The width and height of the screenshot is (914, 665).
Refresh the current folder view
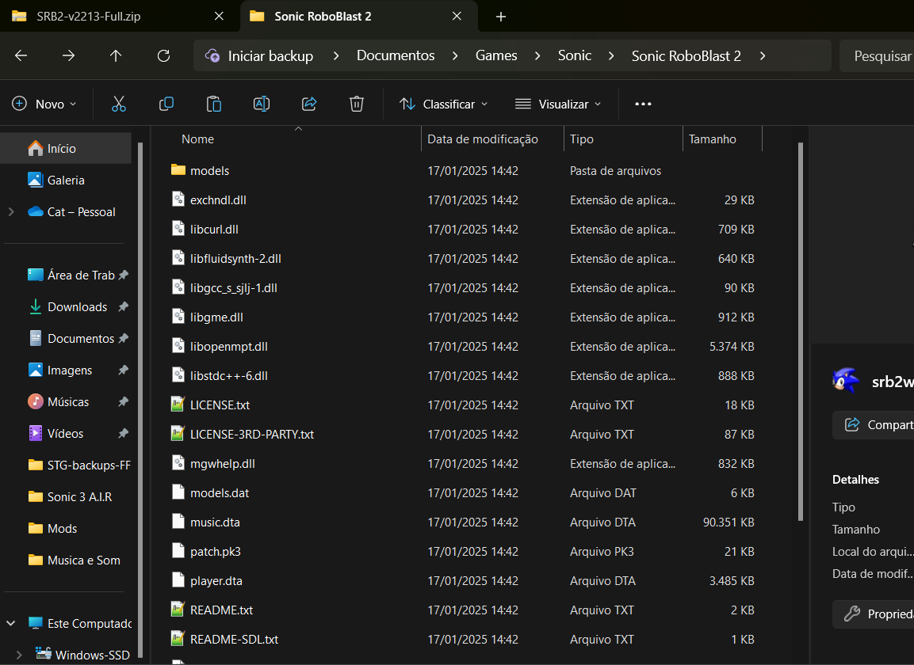click(164, 56)
